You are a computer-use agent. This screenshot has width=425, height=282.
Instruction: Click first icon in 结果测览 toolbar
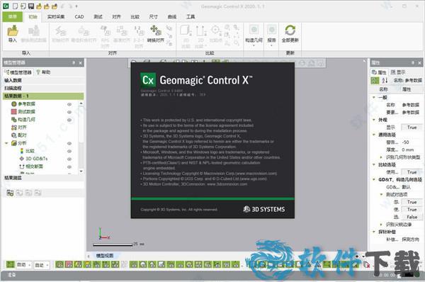point(10,193)
